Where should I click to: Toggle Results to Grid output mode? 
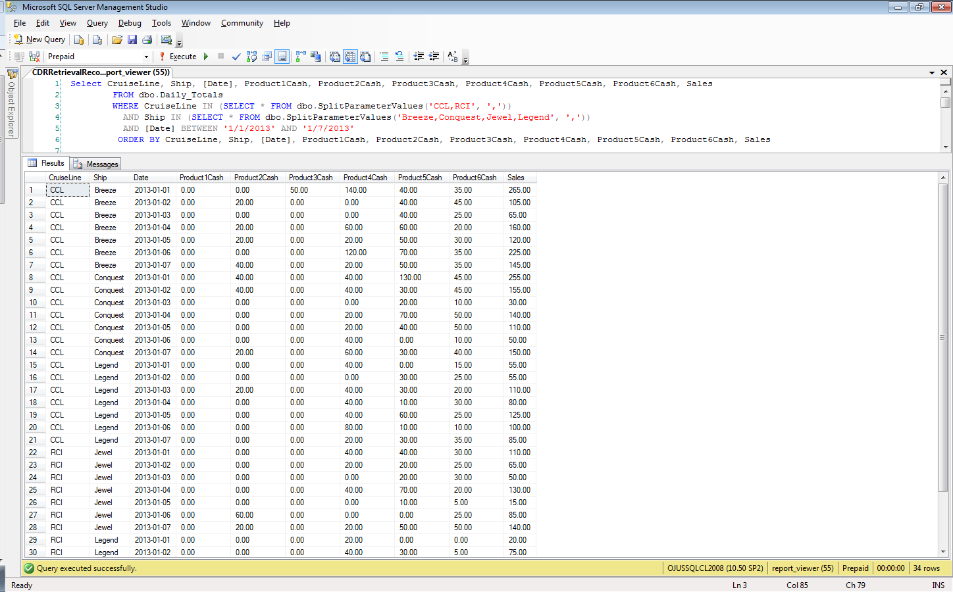pos(350,57)
